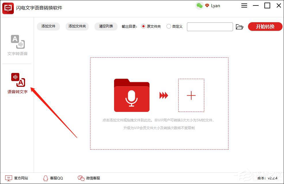Click the app logo in top-left corner
The image size is (284, 184).
[8, 8]
